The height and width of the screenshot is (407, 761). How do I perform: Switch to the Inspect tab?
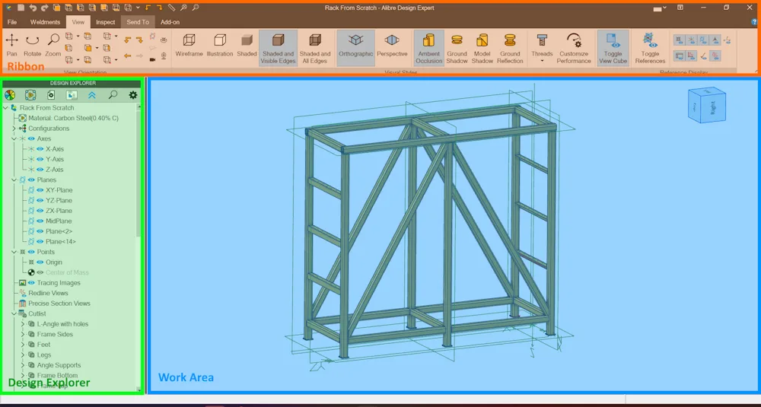click(105, 22)
